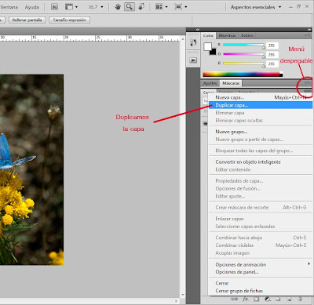
Task: Click the new adjustment layer icon
Action: pos(267,299)
